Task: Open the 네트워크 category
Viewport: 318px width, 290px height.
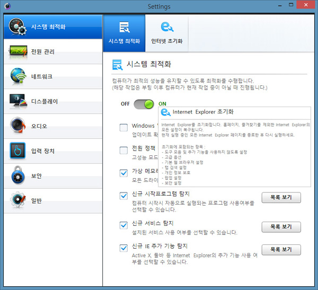Action: click(53, 76)
